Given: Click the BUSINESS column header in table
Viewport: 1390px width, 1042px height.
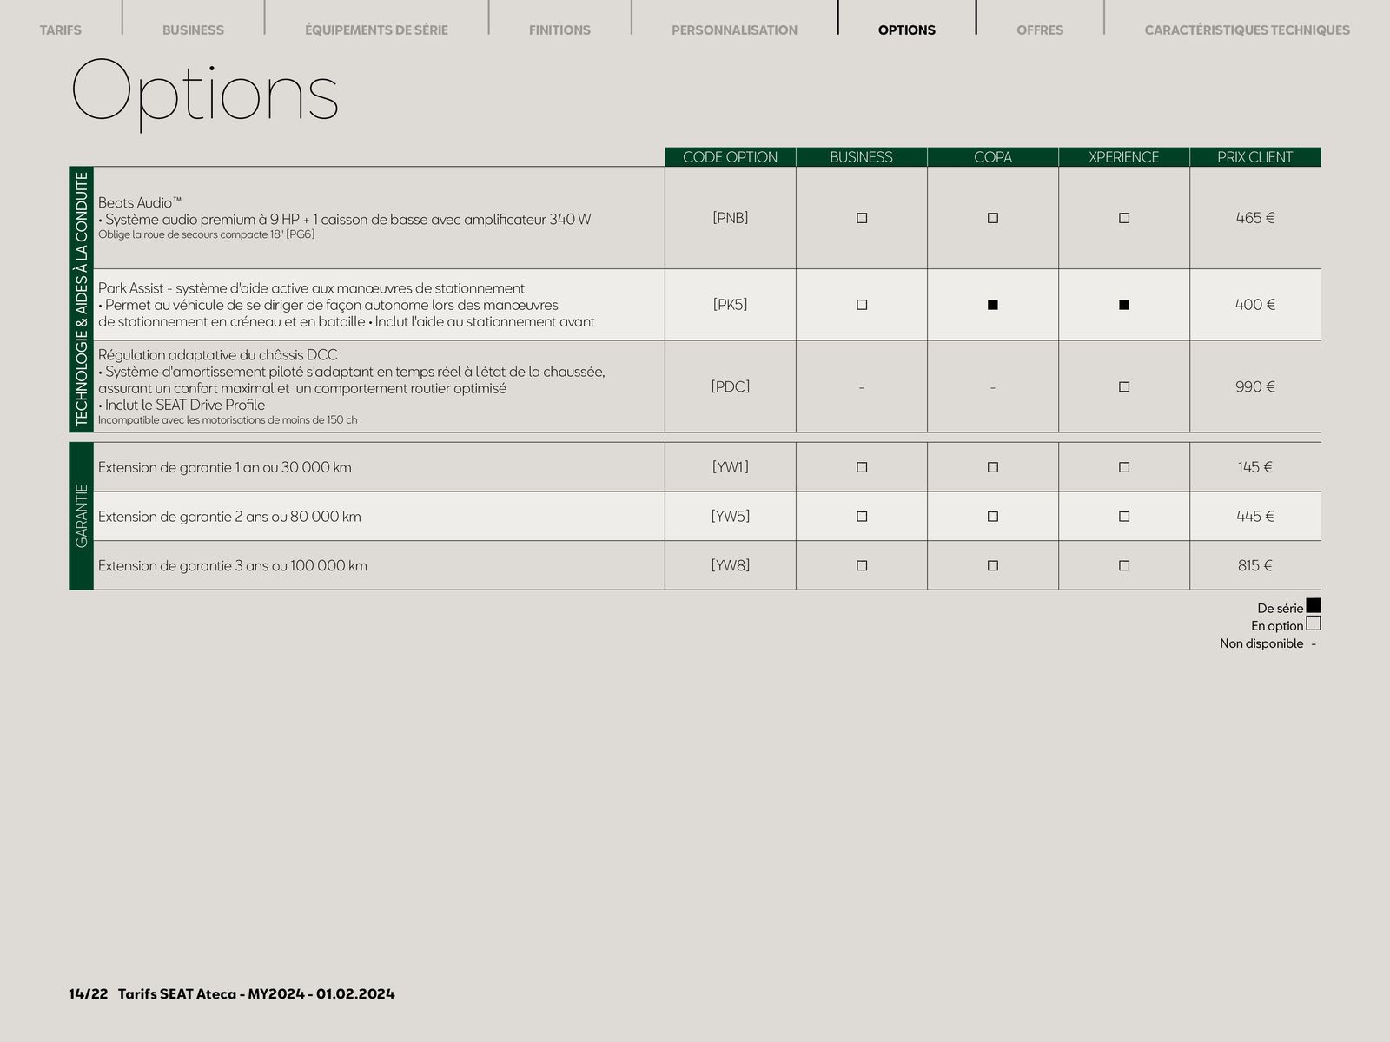Looking at the screenshot, I should point(862,157).
